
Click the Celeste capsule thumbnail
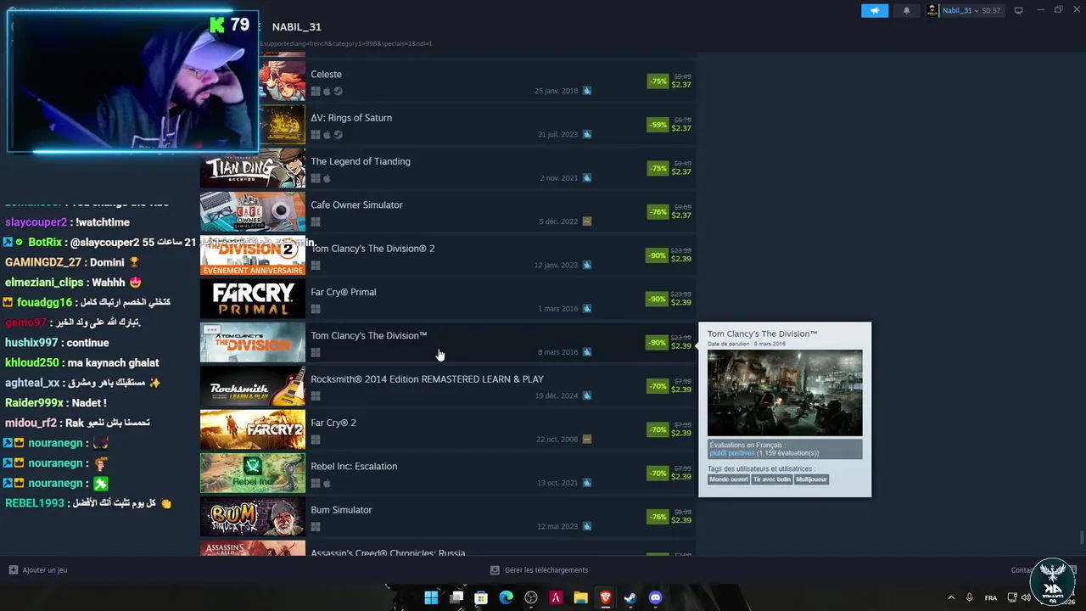(283, 81)
